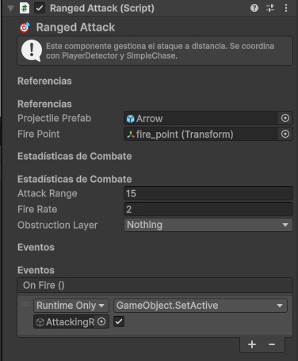Collapse the Ranged Attack component foldout
This screenshot has width=298, height=361.
tap(10, 8)
